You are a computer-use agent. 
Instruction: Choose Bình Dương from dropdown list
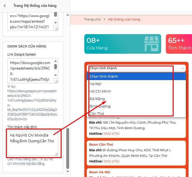click(x=136, y=106)
